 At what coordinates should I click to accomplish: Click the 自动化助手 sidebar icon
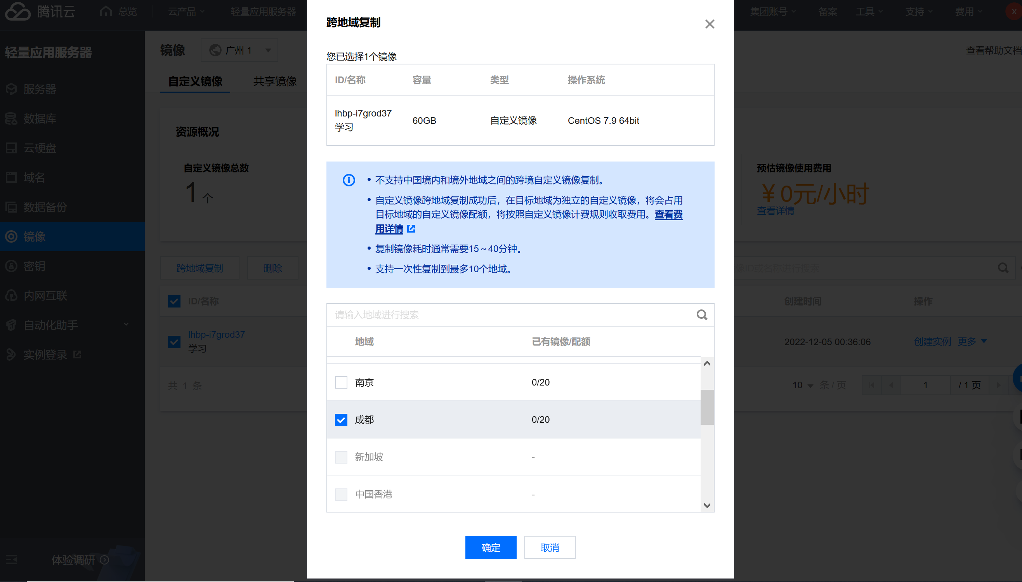click(x=11, y=325)
